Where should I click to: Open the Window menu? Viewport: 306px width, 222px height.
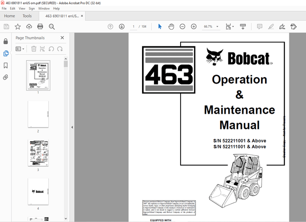pyautogui.click(x=44, y=8)
